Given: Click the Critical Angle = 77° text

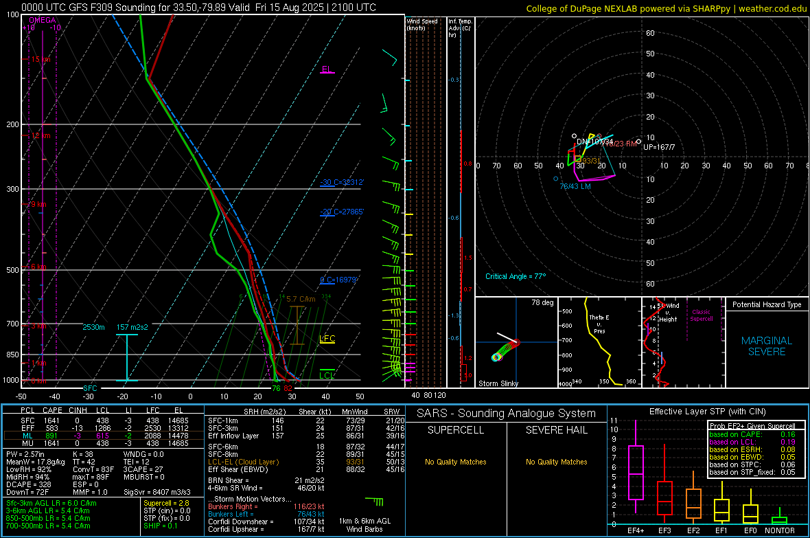Looking at the screenshot, I should (x=515, y=277).
